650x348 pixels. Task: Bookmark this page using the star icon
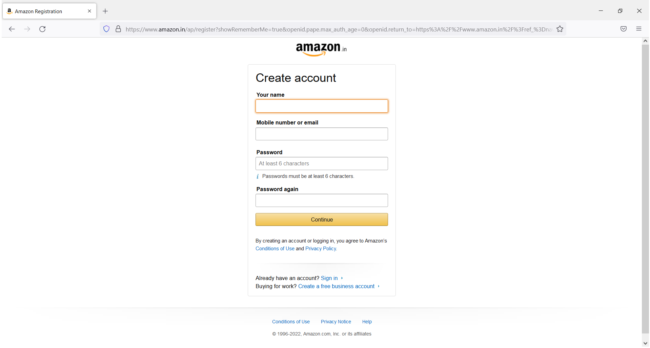(560, 29)
